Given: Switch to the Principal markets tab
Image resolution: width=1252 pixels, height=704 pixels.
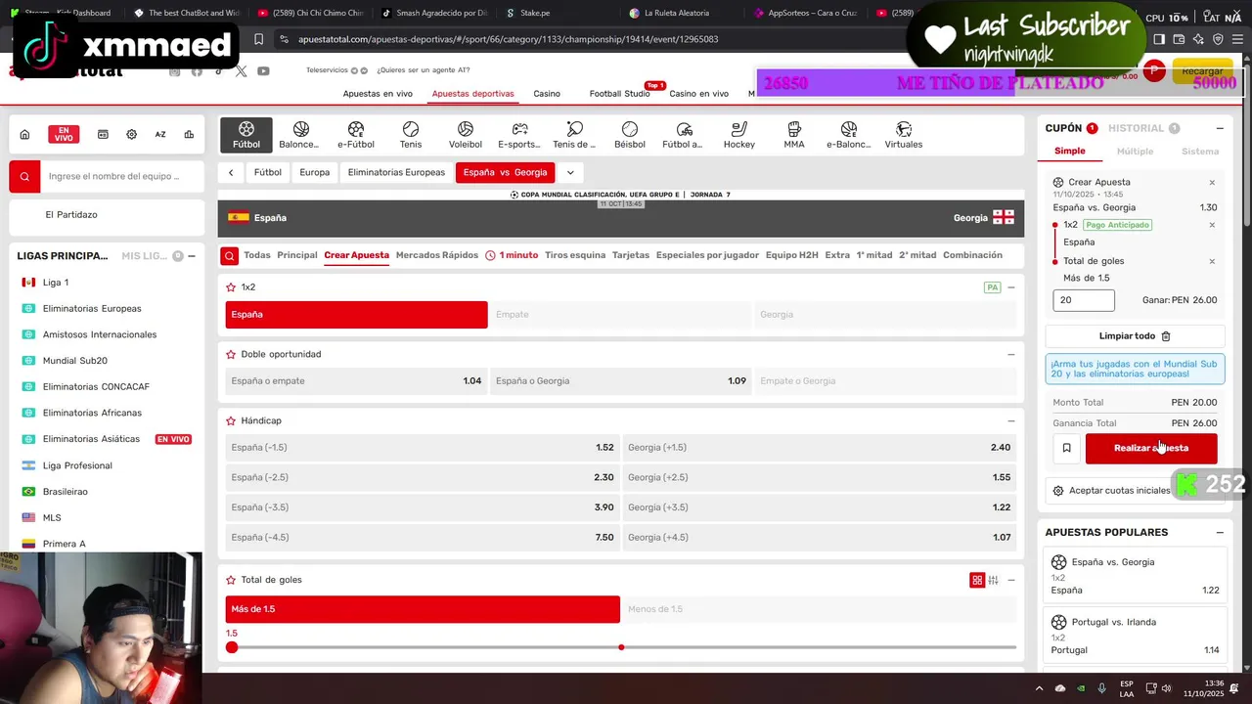Looking at the screenshot, I should click(297, 255).
